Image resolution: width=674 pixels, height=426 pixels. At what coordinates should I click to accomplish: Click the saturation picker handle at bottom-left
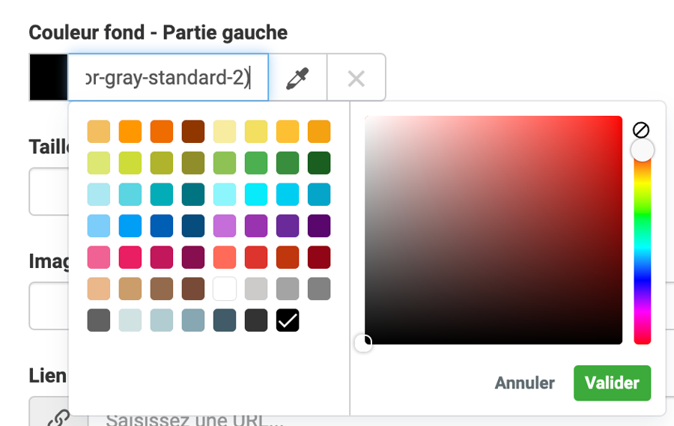pyautogui.click(x=363, y=344)
